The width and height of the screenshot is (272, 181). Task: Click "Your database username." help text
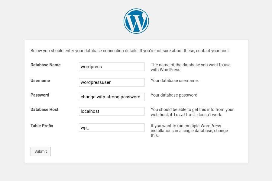point(175,81)
